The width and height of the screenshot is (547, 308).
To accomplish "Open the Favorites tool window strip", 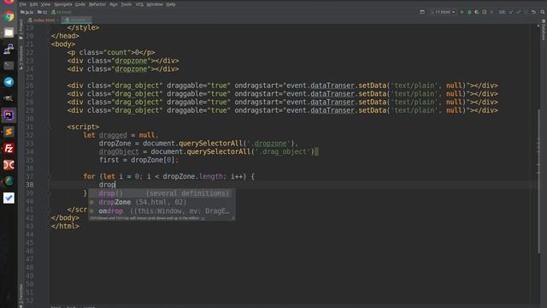I will pos(21,295).
